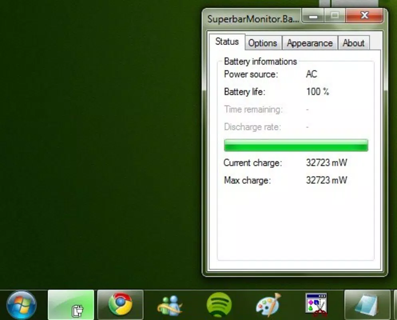The height and width of the screenshot is (320, 397).
Task: Launch Paint from the taskbar
Action: point(268,304)
